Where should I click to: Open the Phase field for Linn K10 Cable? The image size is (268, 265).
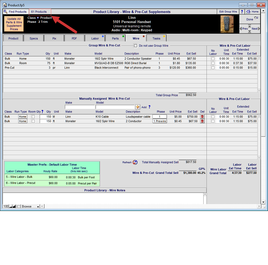coord(160,117)
